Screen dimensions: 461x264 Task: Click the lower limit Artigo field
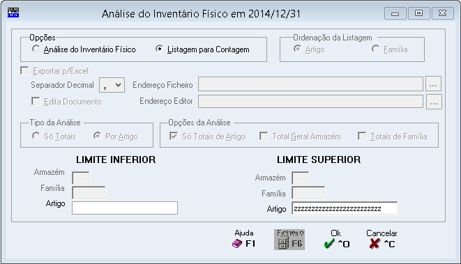pyautogui.click(x=125, y=208)
